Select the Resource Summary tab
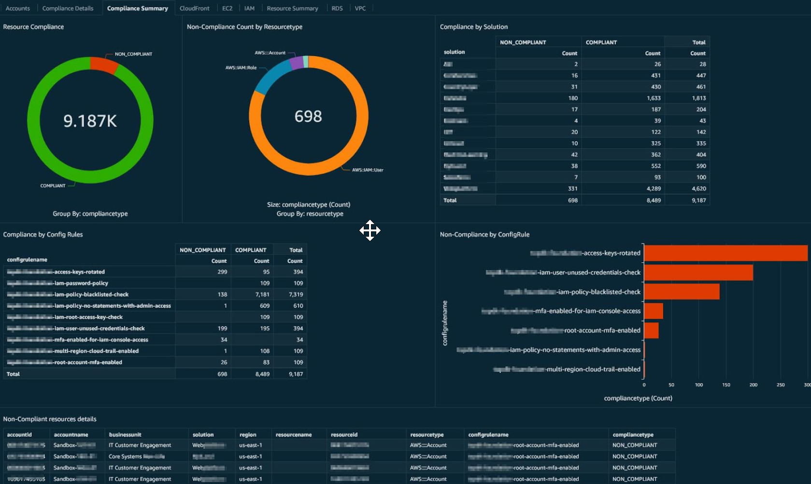Image resolution: width=811 pixels, height=484 pixels. coord(292,8)
